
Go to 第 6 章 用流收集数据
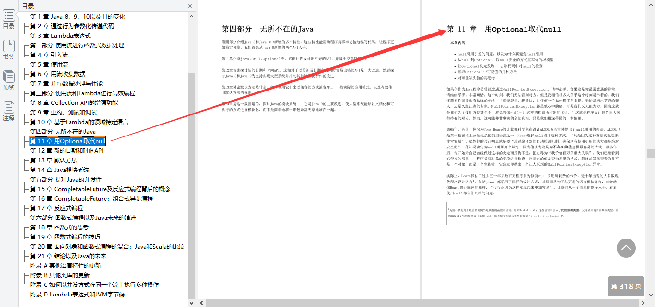(58, 74)
